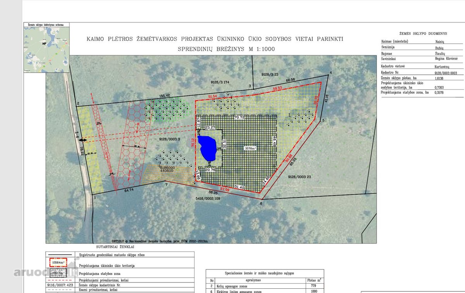Click corner point 6 on the plot boundary

[261, 203]
